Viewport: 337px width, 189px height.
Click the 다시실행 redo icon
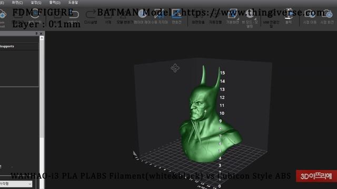click(91, 15)
